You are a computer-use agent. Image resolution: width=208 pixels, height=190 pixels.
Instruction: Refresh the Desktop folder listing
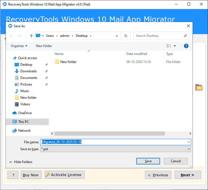pyautogui.click(x=126, y=36)
